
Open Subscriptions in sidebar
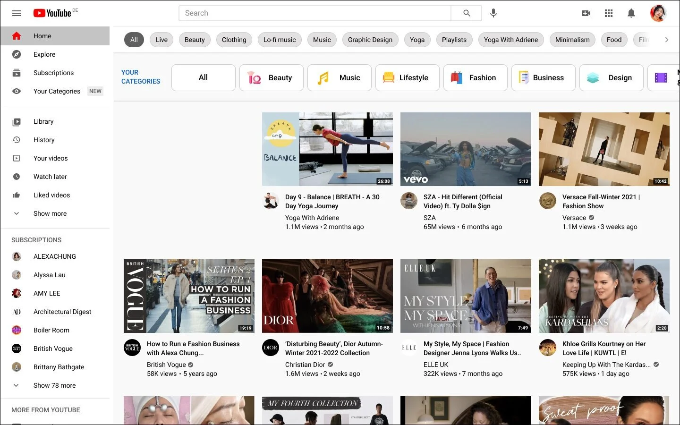point(55,73)
